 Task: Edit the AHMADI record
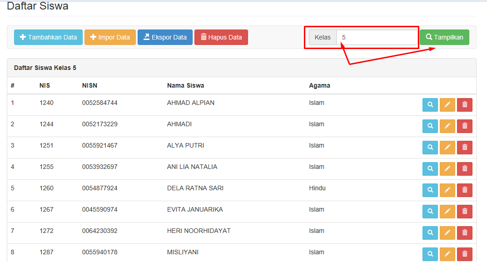447,126
